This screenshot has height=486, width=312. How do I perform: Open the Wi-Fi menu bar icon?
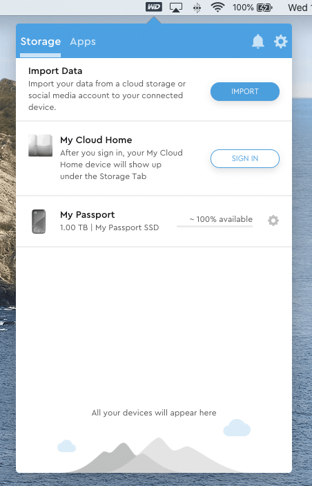[217, 7]
